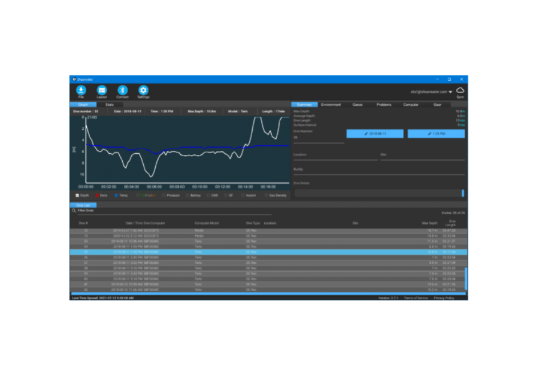Screen dimensions: 539x377
Task: Click the cloud Sync icon
Action: point(460,90)
